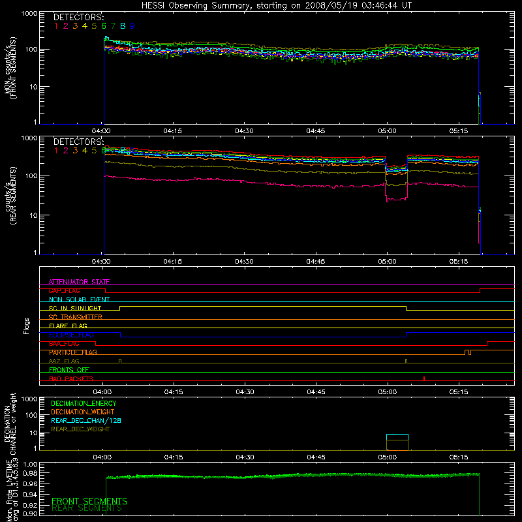Select detector 7 in front segments legend
This screenshot has width=522, height=522.
pos(113,26)
